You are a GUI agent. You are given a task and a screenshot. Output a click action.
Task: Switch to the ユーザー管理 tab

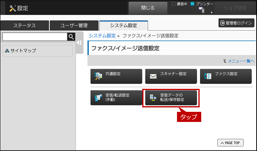click(74, 25)
